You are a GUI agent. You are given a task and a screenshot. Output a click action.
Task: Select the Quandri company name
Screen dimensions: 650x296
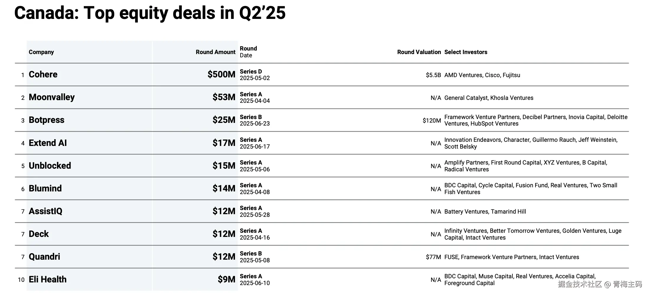44,257
